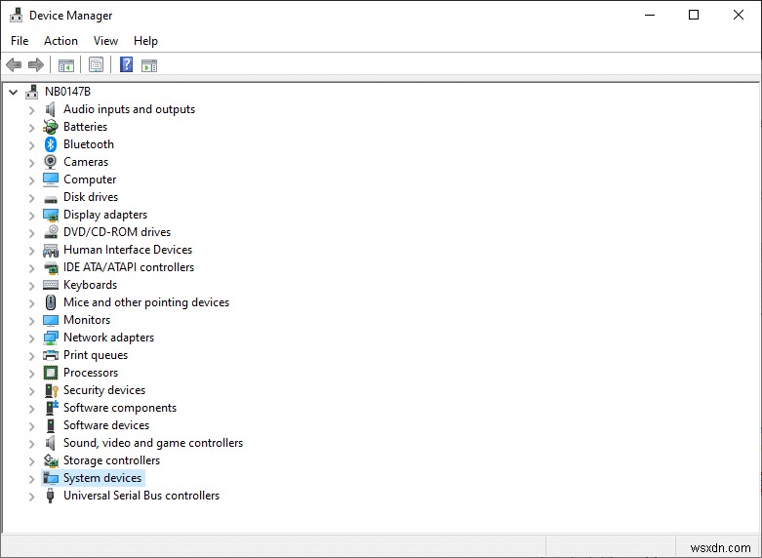Select the Storage controllers label
Image resolution: width=762 pixels, height=558 pixels.
(x=112, y=460)
